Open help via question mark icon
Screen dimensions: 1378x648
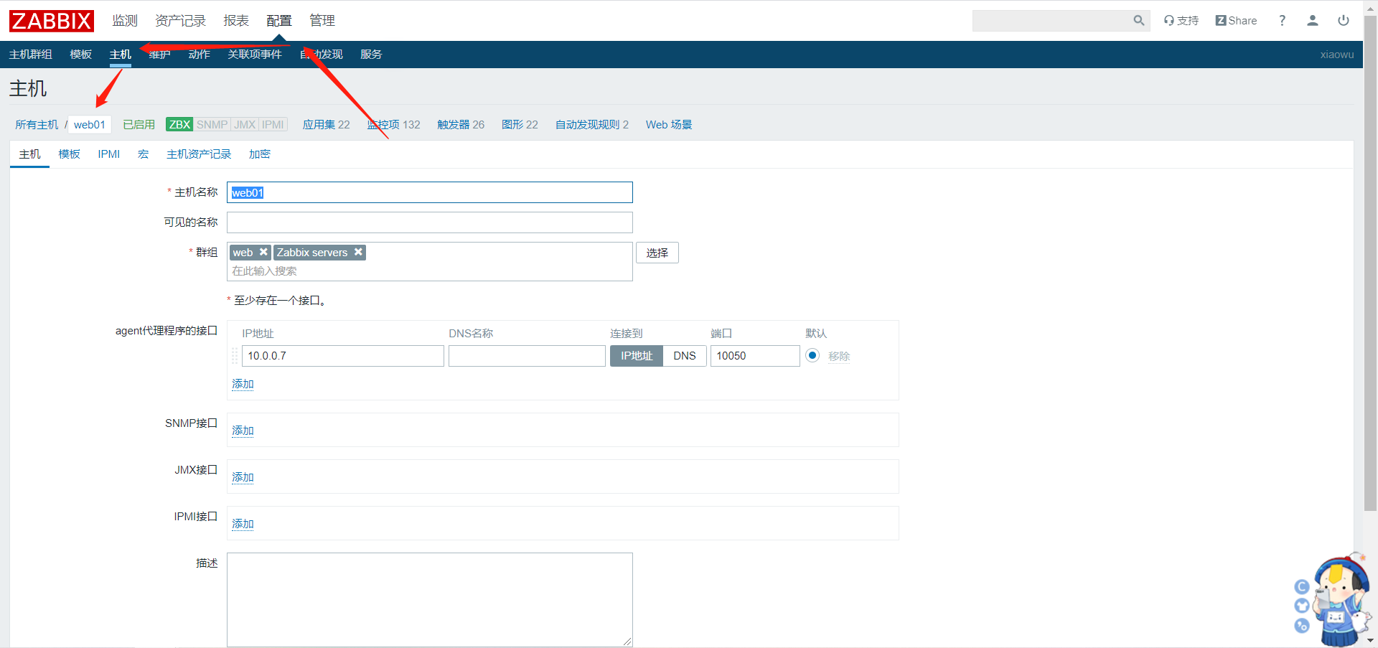point(1282,21)
